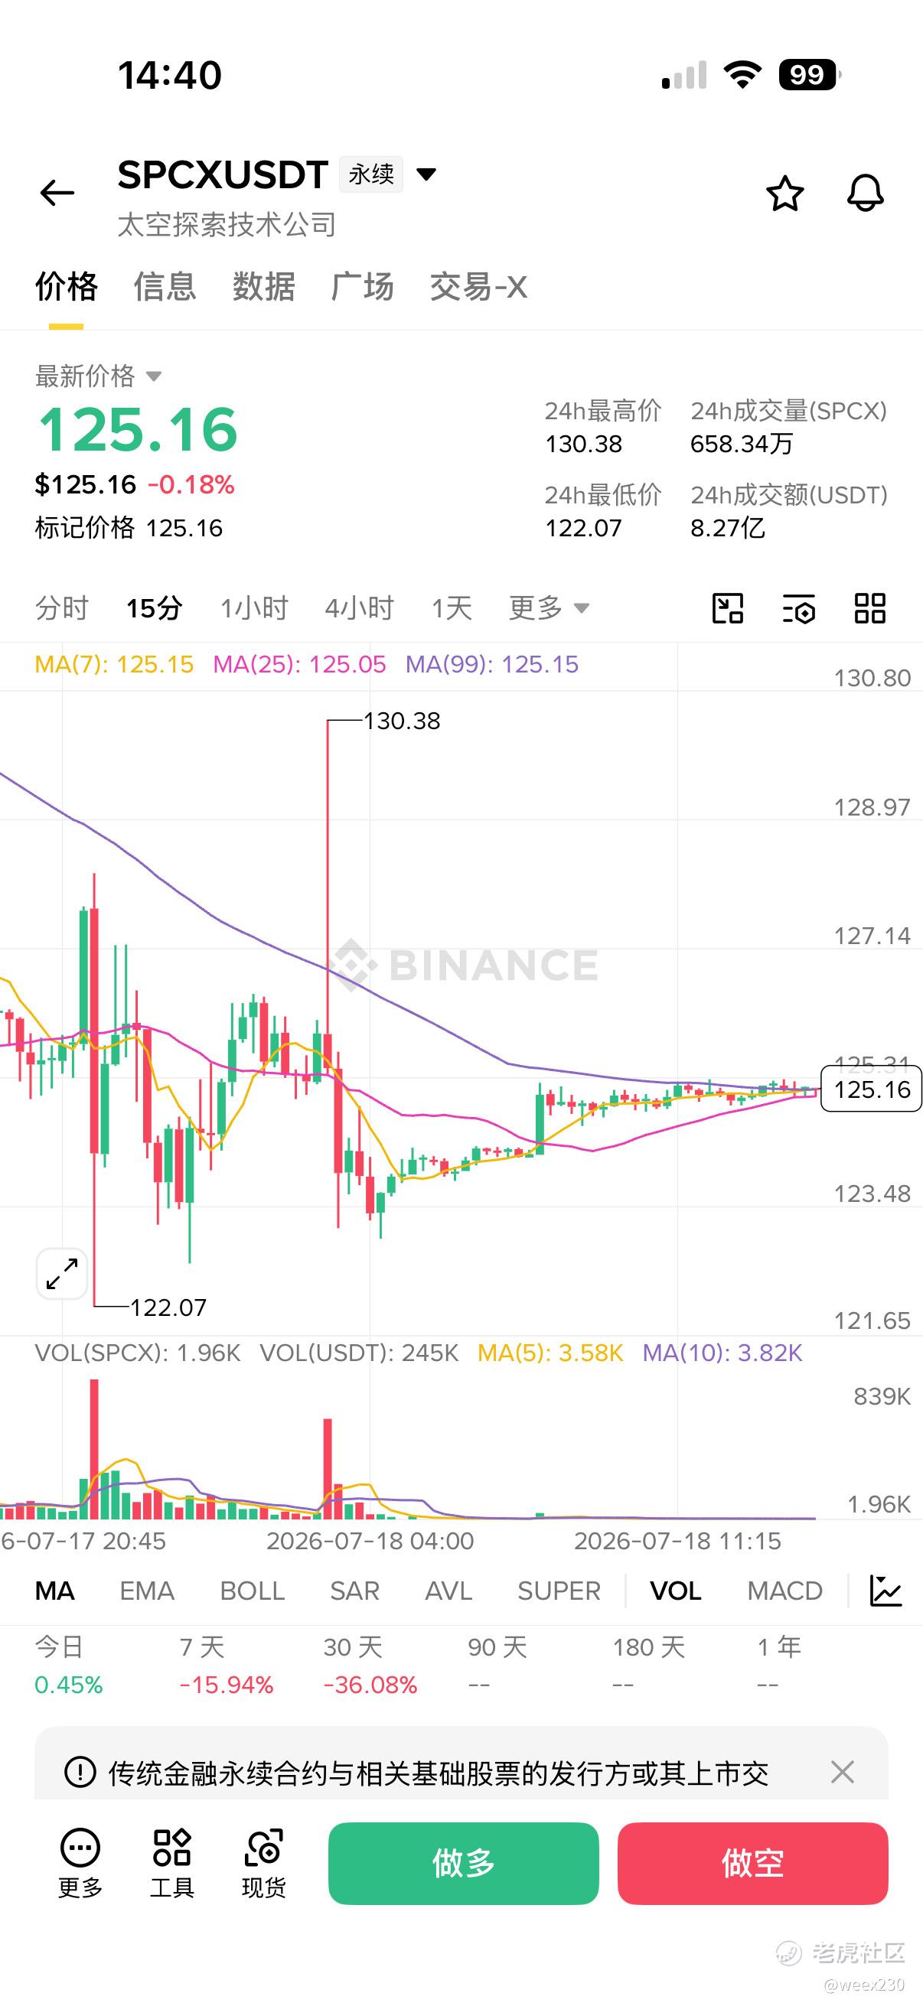The image size is (923, 2006).
Task: Enable the BOLL indicator
Action: click(x=253, y=1590)
